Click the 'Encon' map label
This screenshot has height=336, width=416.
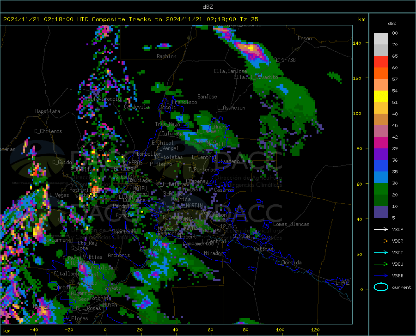(x=305, y=38)
